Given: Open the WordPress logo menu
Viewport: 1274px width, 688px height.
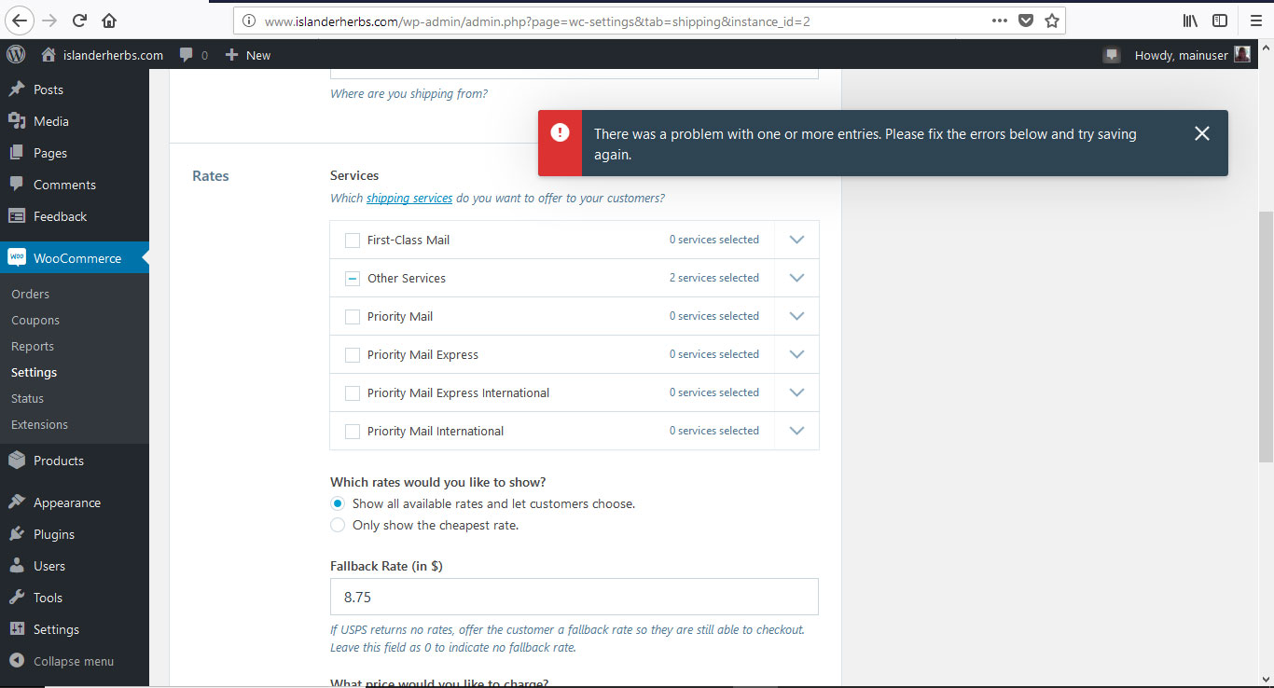Looking at the screenshot, I should pos(16,55).
